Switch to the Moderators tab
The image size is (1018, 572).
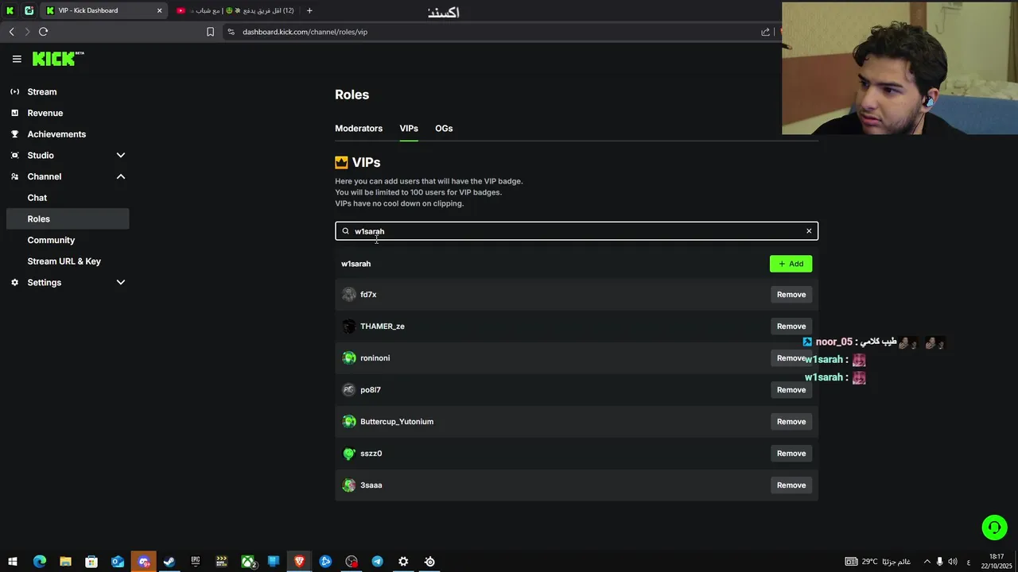coord(359,129)
